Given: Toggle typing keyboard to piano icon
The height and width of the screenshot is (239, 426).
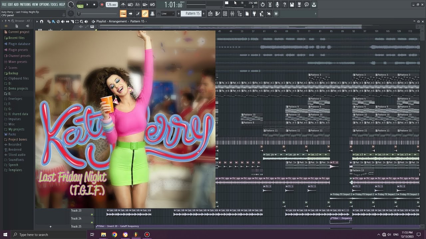Looking at the screenshot, I should coord(123,14).
